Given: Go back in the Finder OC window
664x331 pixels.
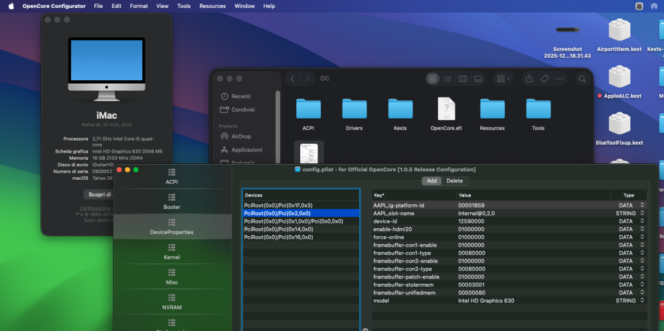Looking at the screenshot, I should tap(293, 79).
